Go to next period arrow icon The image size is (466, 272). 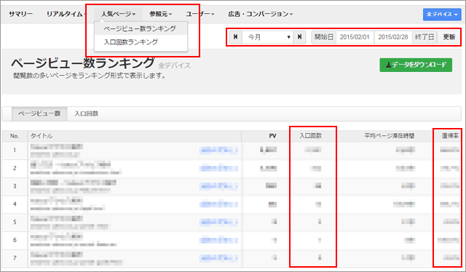coord(299,37)
